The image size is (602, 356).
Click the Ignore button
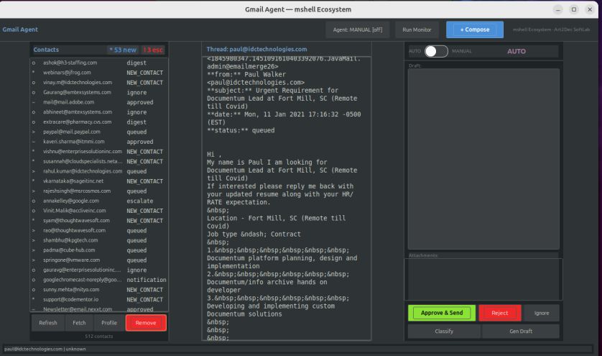[542, 313]
